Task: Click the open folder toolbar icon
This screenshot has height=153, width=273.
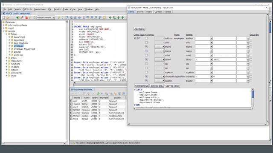Action: click(8, 17)
